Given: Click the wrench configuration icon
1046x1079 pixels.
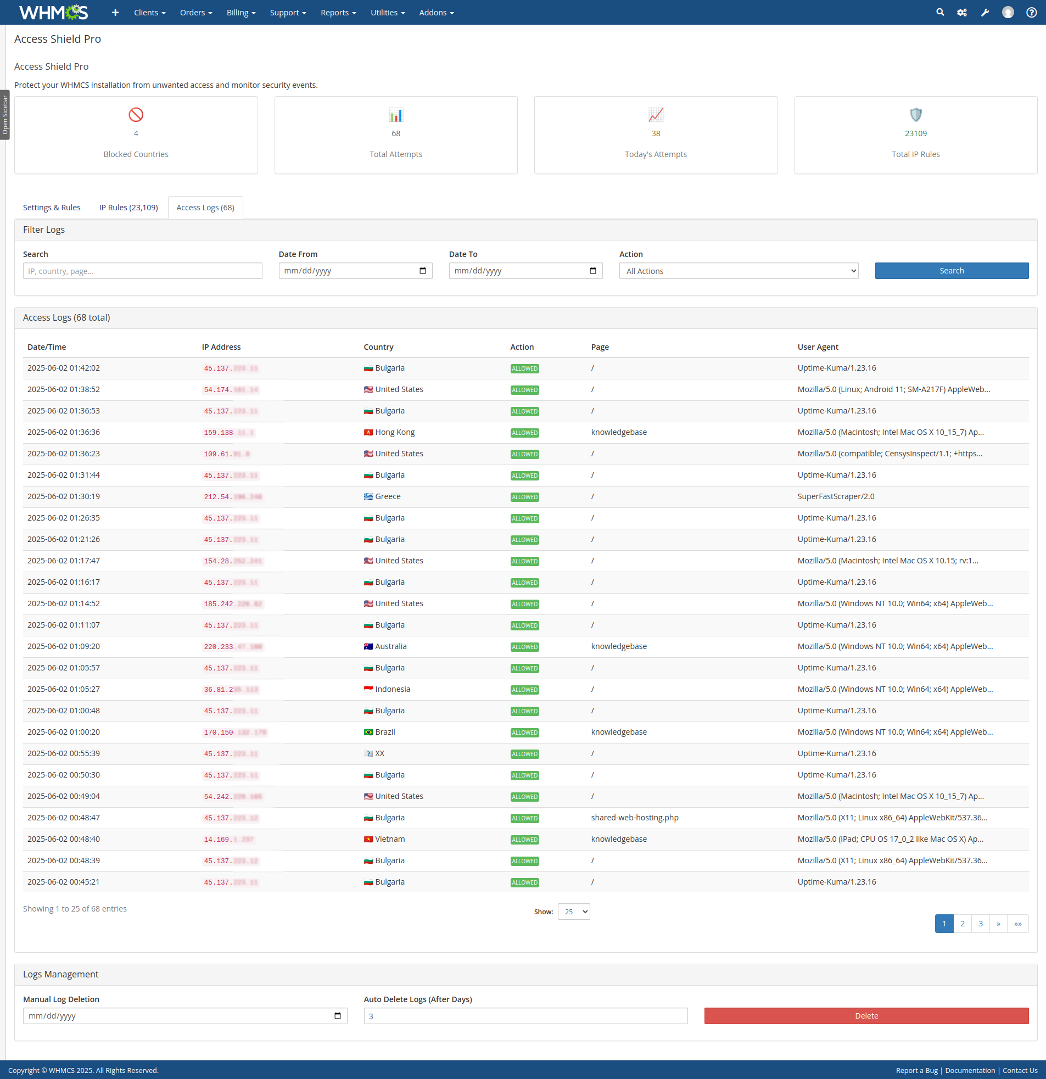Looking at the screenshot, I should click(x=985, y=12).
